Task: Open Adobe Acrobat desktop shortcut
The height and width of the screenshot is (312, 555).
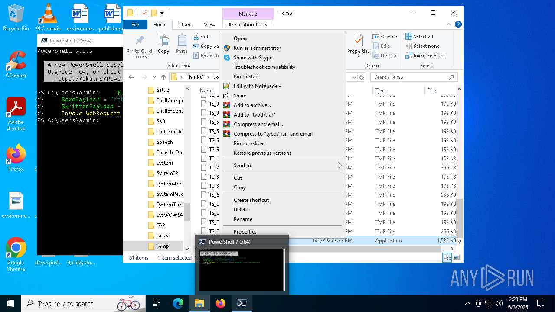Action: 16,114
